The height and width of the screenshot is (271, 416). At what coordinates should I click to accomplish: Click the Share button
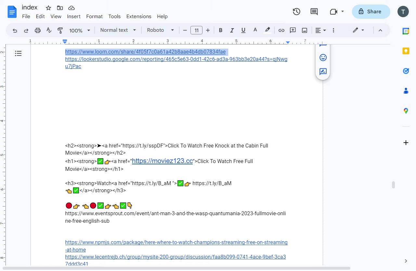(371, 12)
